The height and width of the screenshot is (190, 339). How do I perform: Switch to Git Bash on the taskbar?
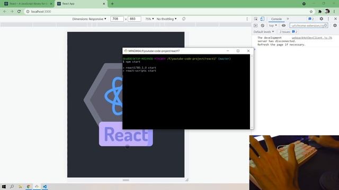37,186
